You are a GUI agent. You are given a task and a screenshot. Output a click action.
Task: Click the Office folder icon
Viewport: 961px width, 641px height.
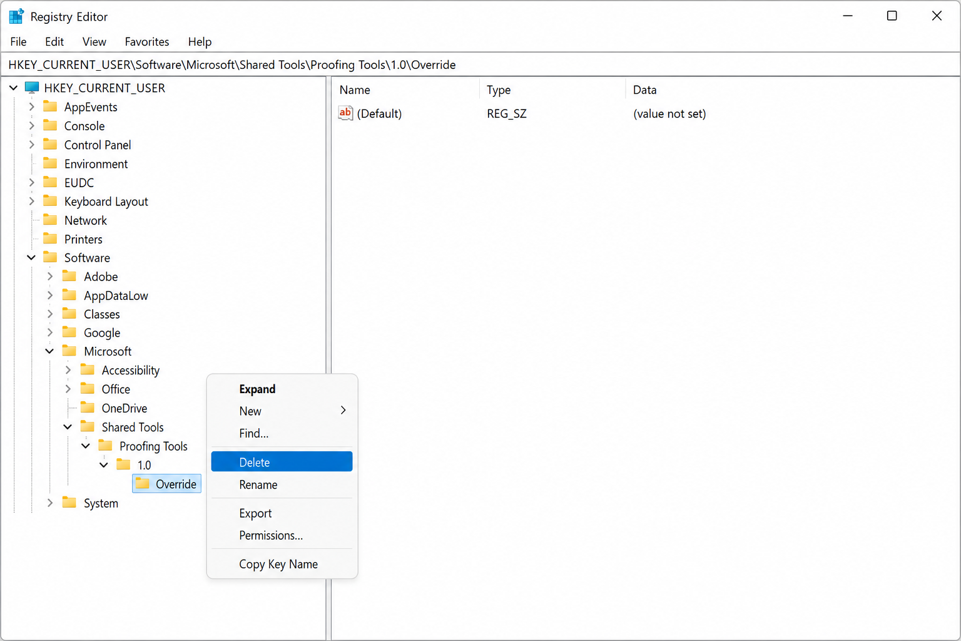click(88, 389)
